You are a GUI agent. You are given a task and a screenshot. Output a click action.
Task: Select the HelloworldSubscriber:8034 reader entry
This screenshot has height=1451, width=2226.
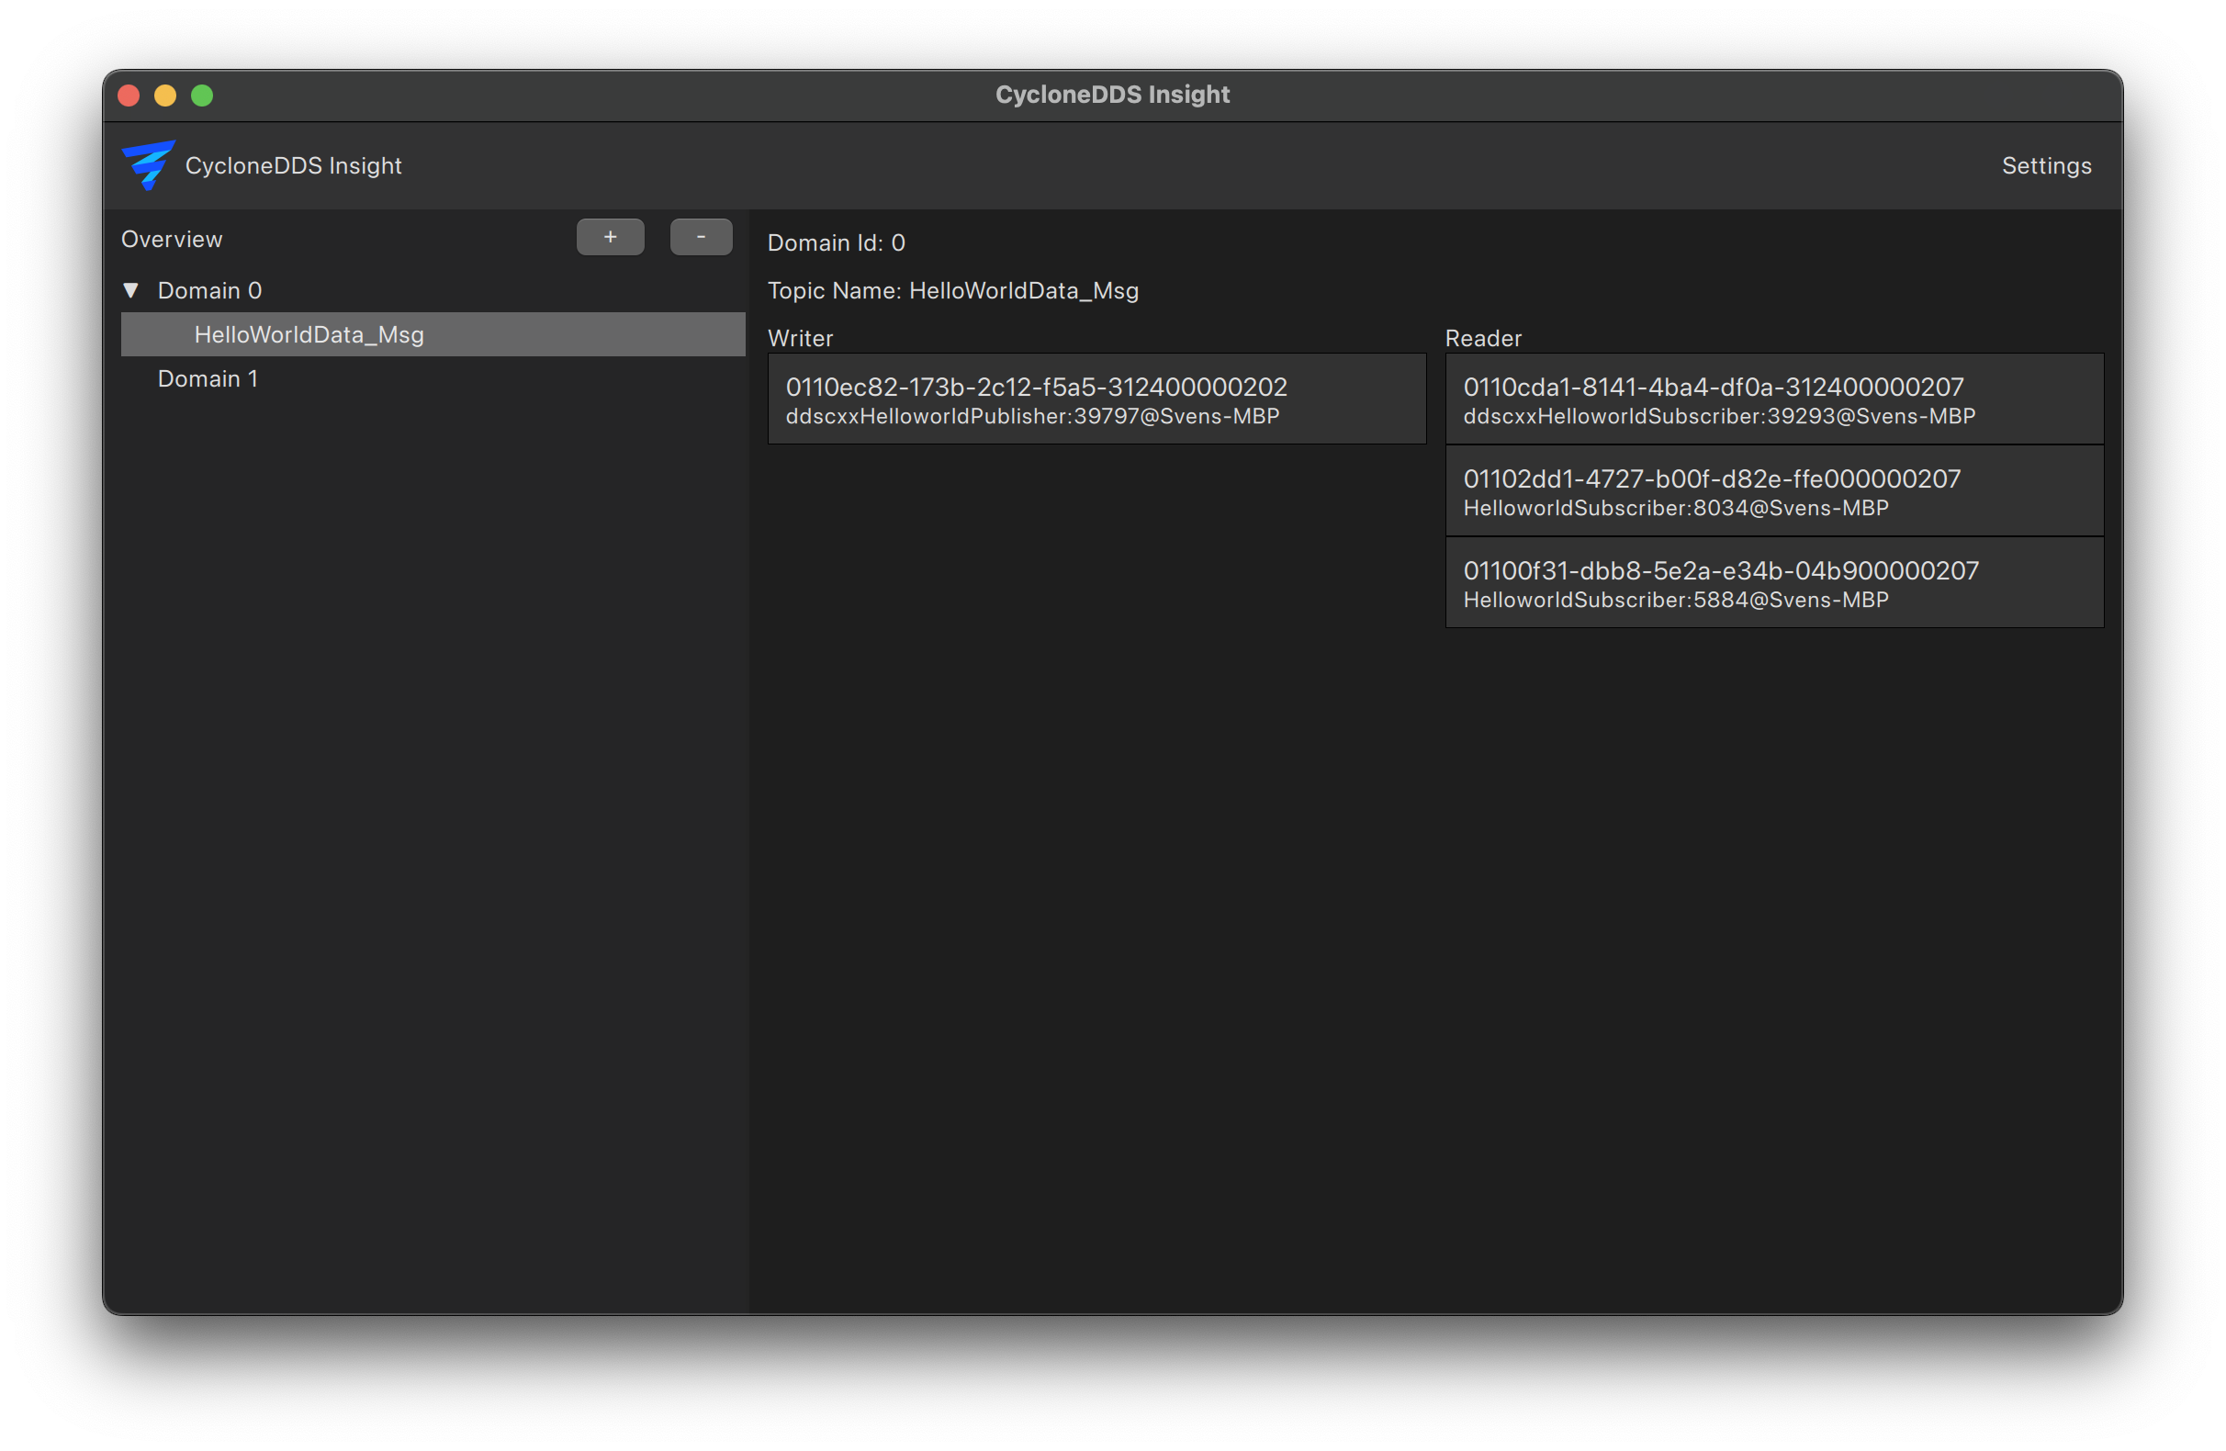tap(1773, 491)
